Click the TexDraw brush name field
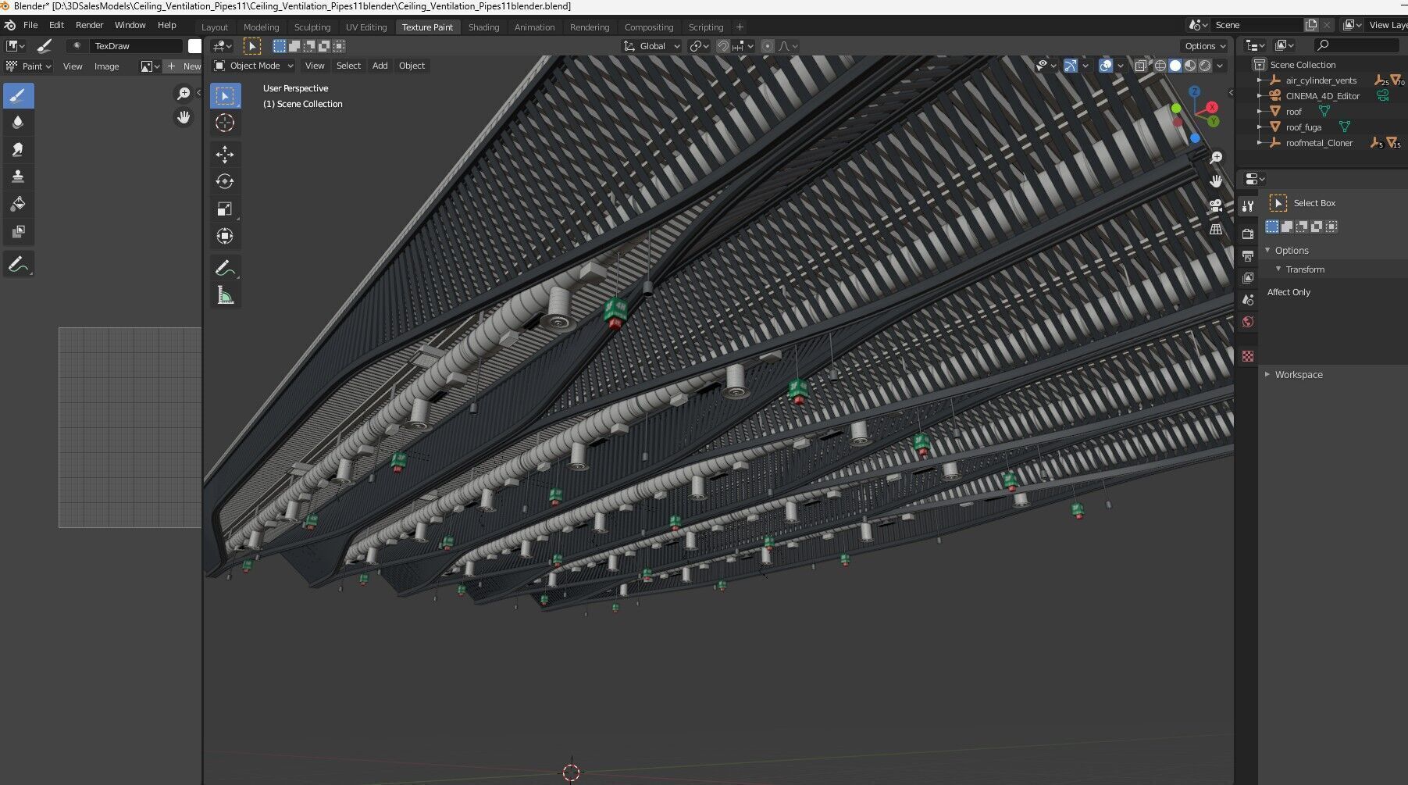The width and height of the screenshot is (1408, 785). [x=136, y=46]
